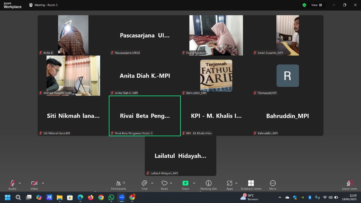Select Puput Nasikah video tile
361x203 pixels.
[216, 35]
